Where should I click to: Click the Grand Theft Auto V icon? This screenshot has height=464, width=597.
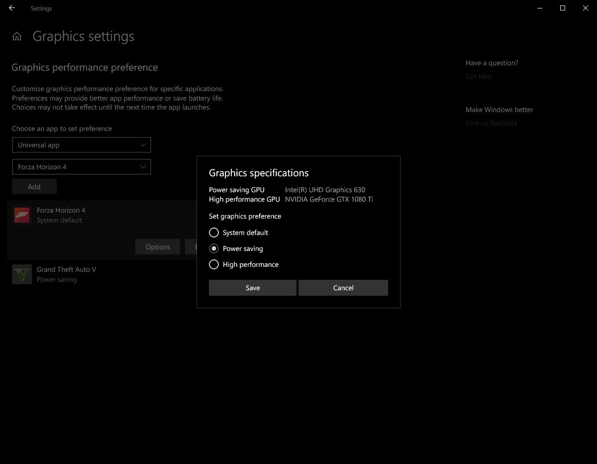[x=22, y=274]
